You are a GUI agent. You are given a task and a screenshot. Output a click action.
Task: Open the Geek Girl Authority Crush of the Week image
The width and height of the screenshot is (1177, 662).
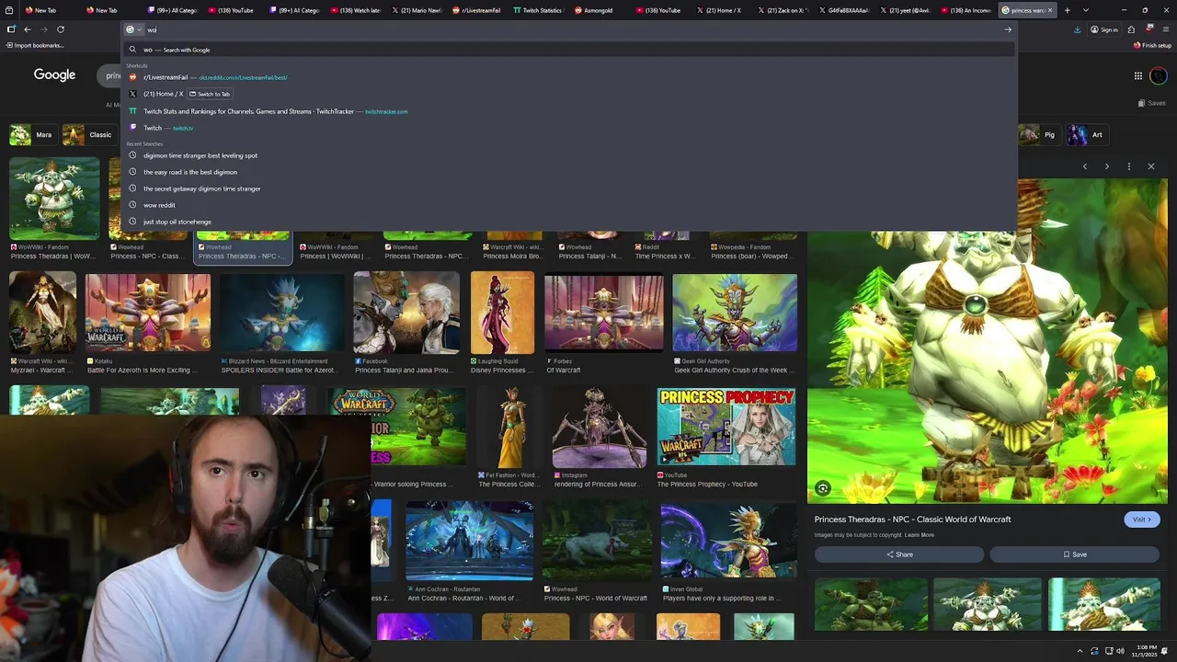(735, 313)
